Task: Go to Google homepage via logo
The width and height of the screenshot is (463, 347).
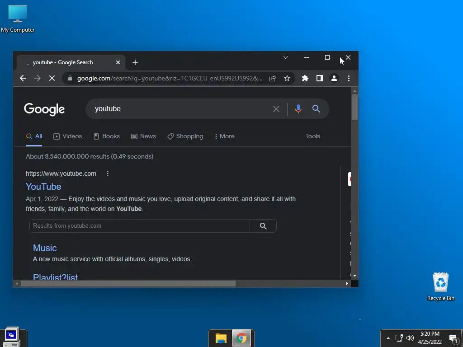Action: (x=44, y=109)
